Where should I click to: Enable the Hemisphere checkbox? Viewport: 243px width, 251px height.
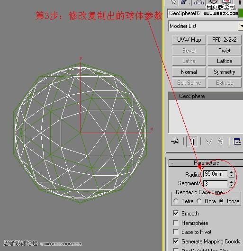[176, 223]
